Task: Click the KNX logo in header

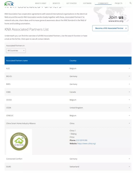Action: point(9,4)
